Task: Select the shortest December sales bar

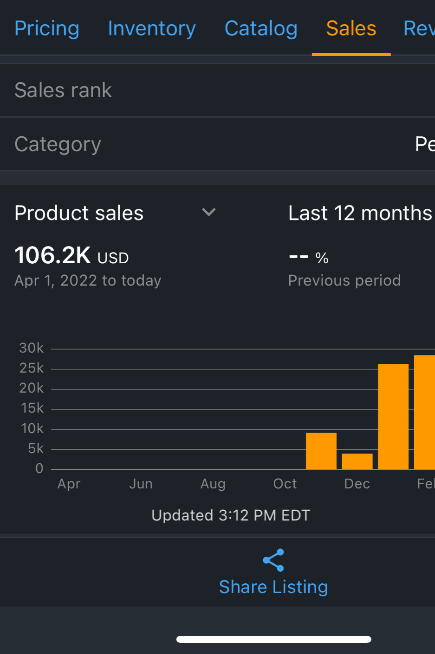Action: pyautogui.click(x=357, y=461)
